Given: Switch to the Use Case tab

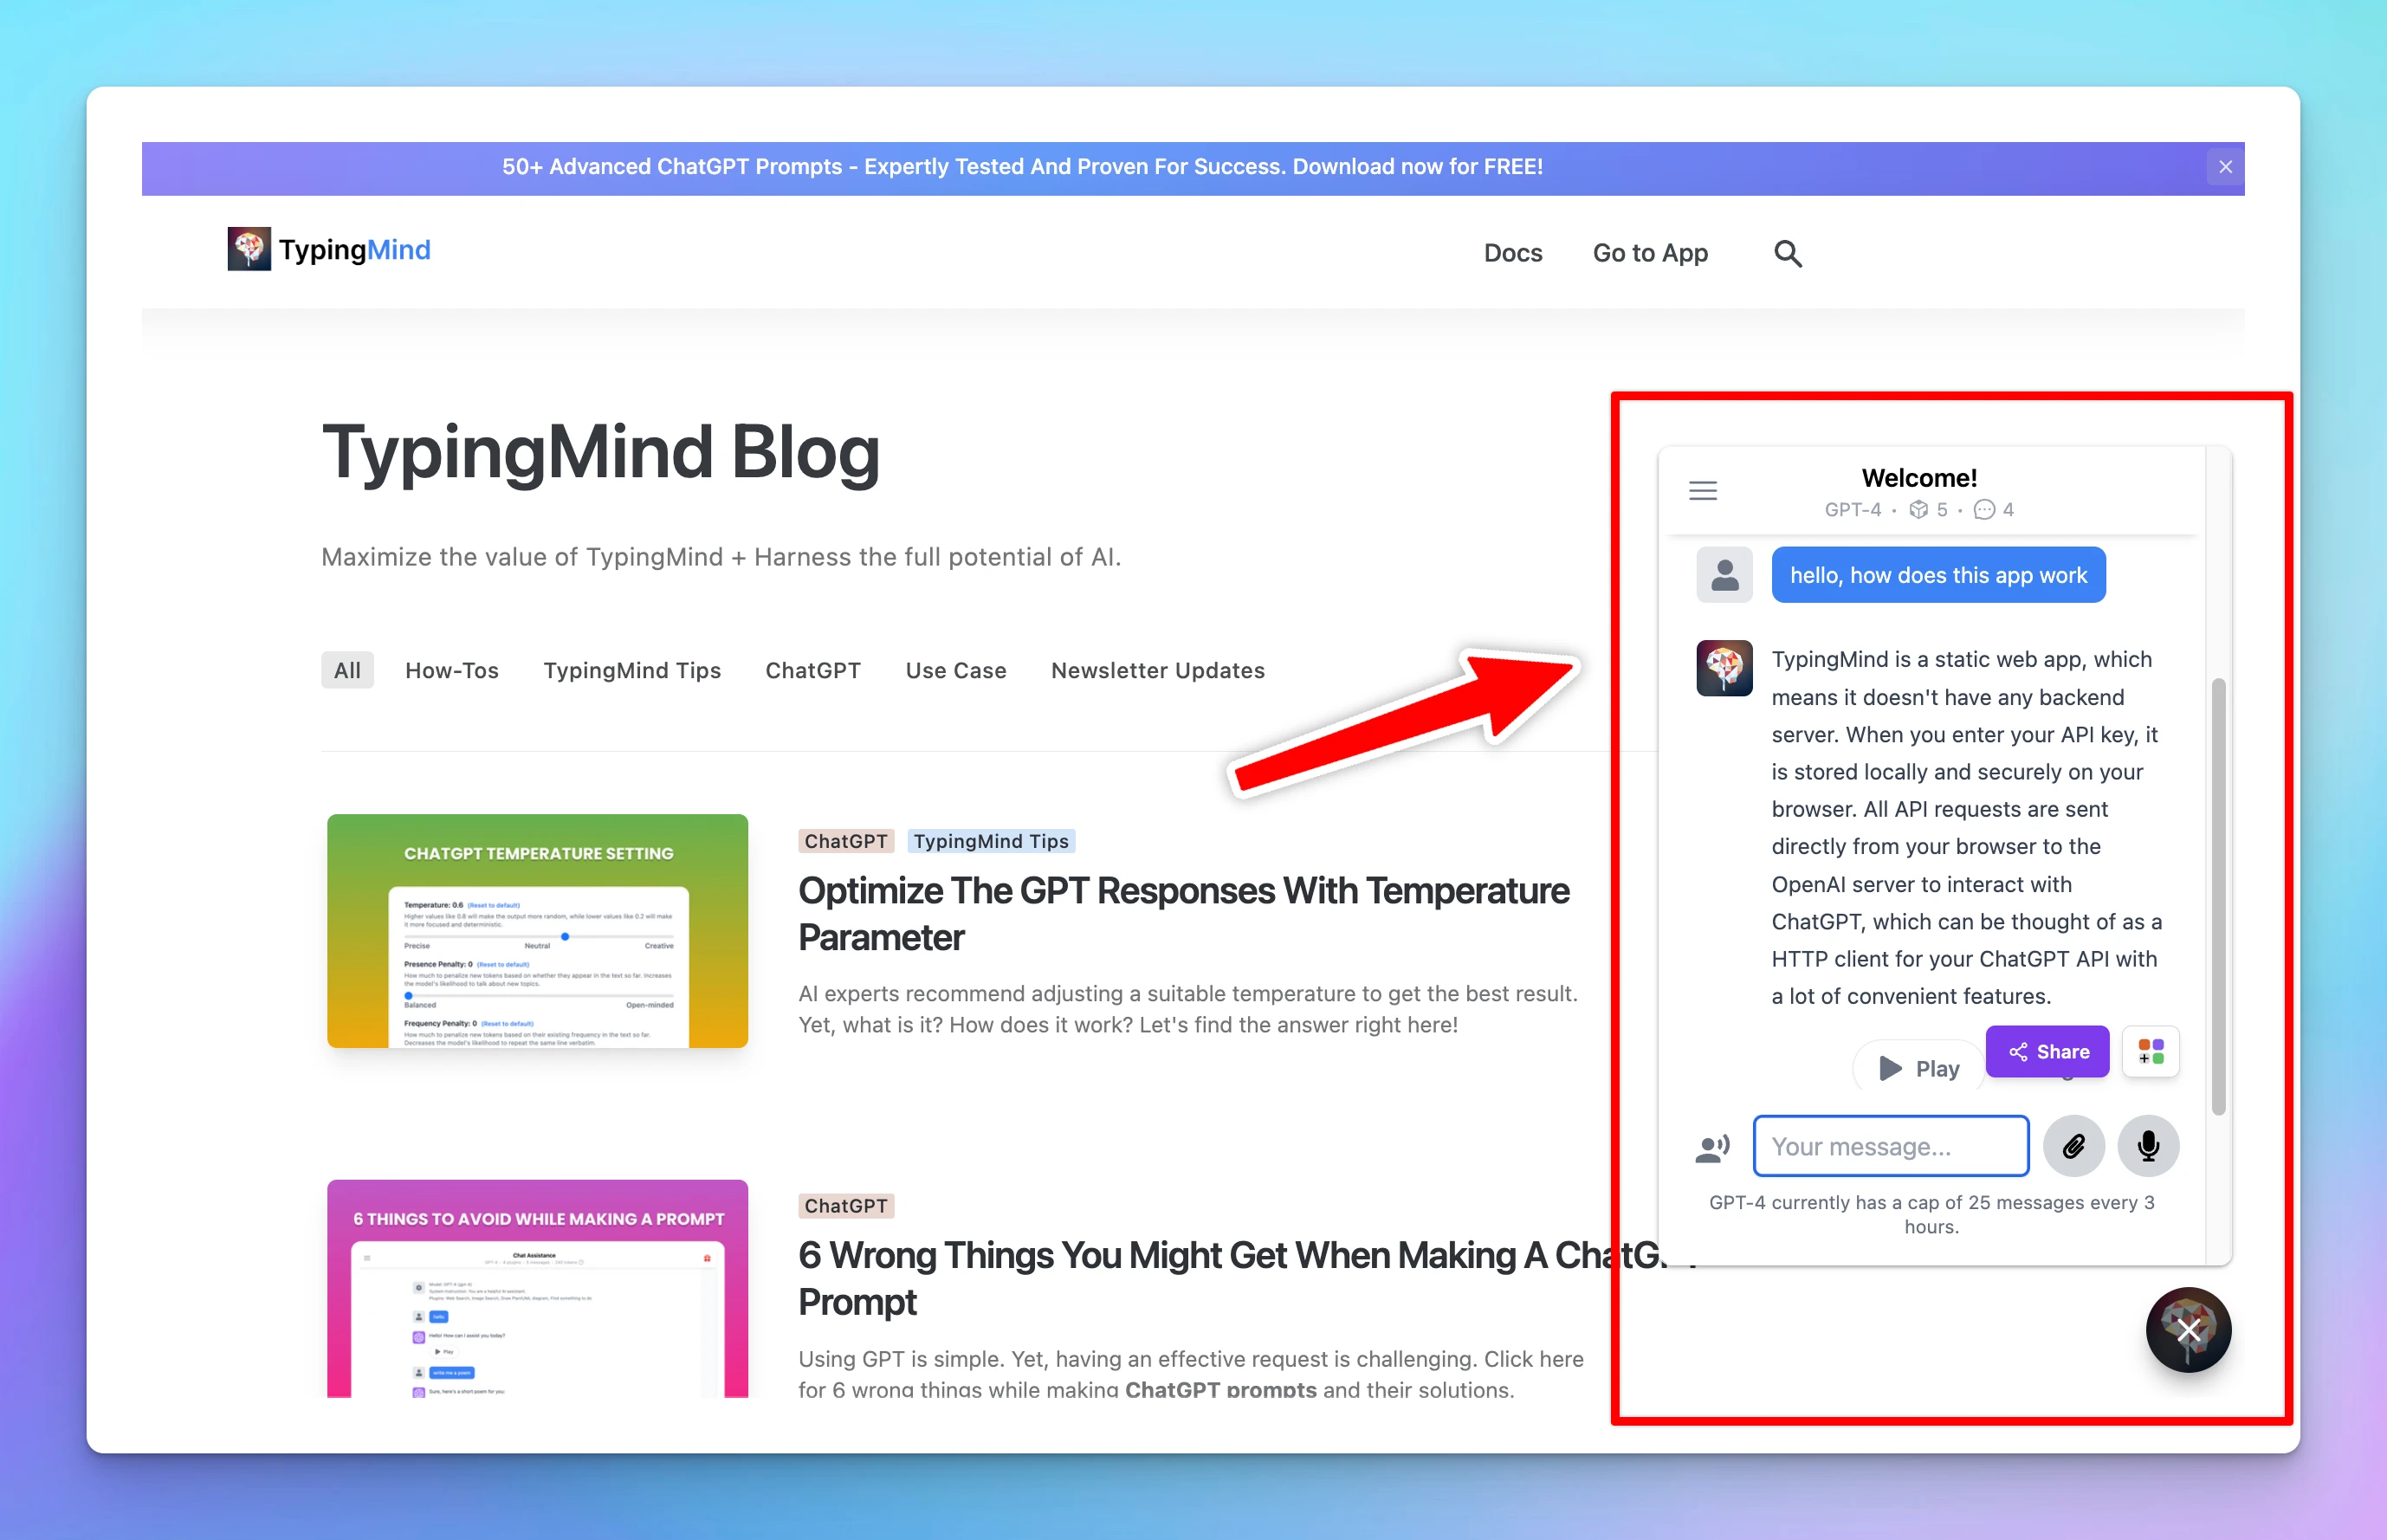Looking at the screenshot, I should [x=955, y=670].
